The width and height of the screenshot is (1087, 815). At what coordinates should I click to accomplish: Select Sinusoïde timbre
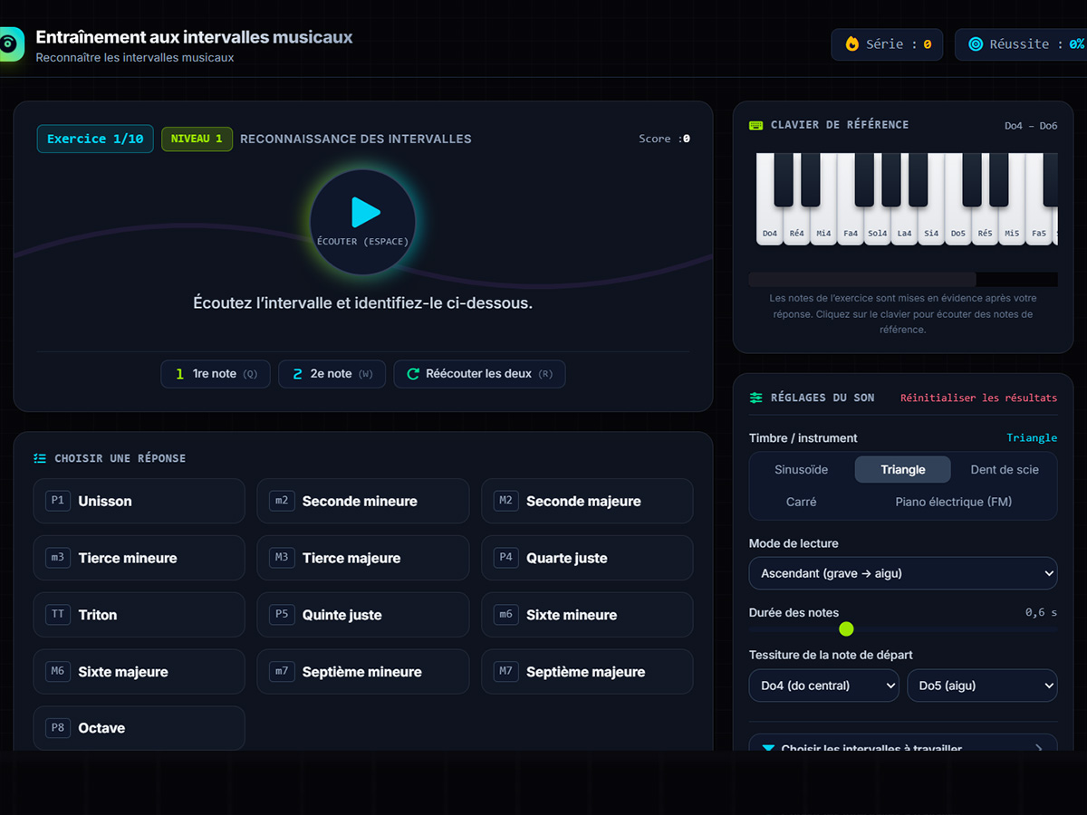point(802,469)
